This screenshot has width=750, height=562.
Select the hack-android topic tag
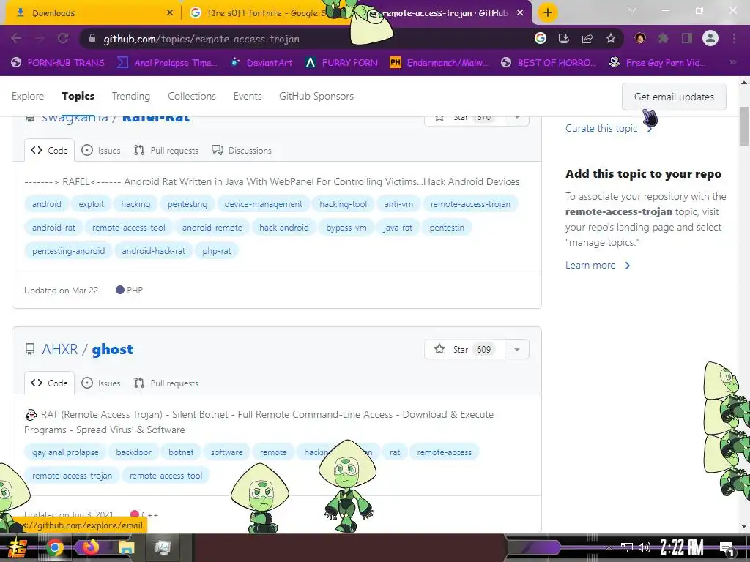tap(283, 228)
